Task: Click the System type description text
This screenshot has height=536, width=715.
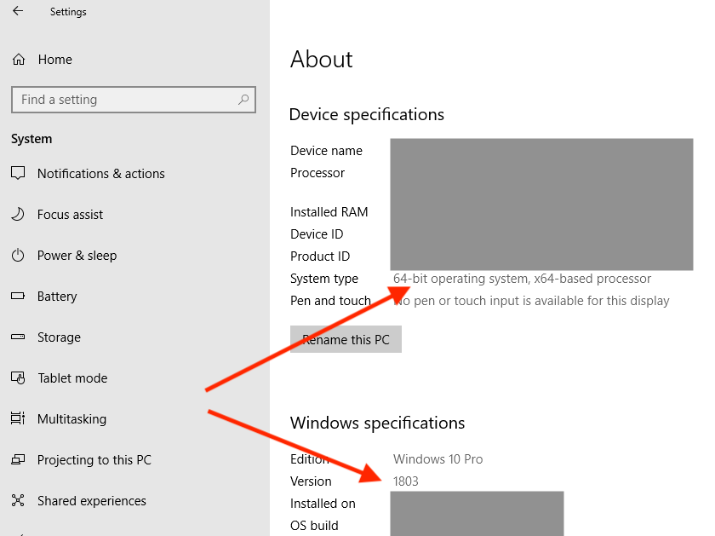Action: (523, 278)
